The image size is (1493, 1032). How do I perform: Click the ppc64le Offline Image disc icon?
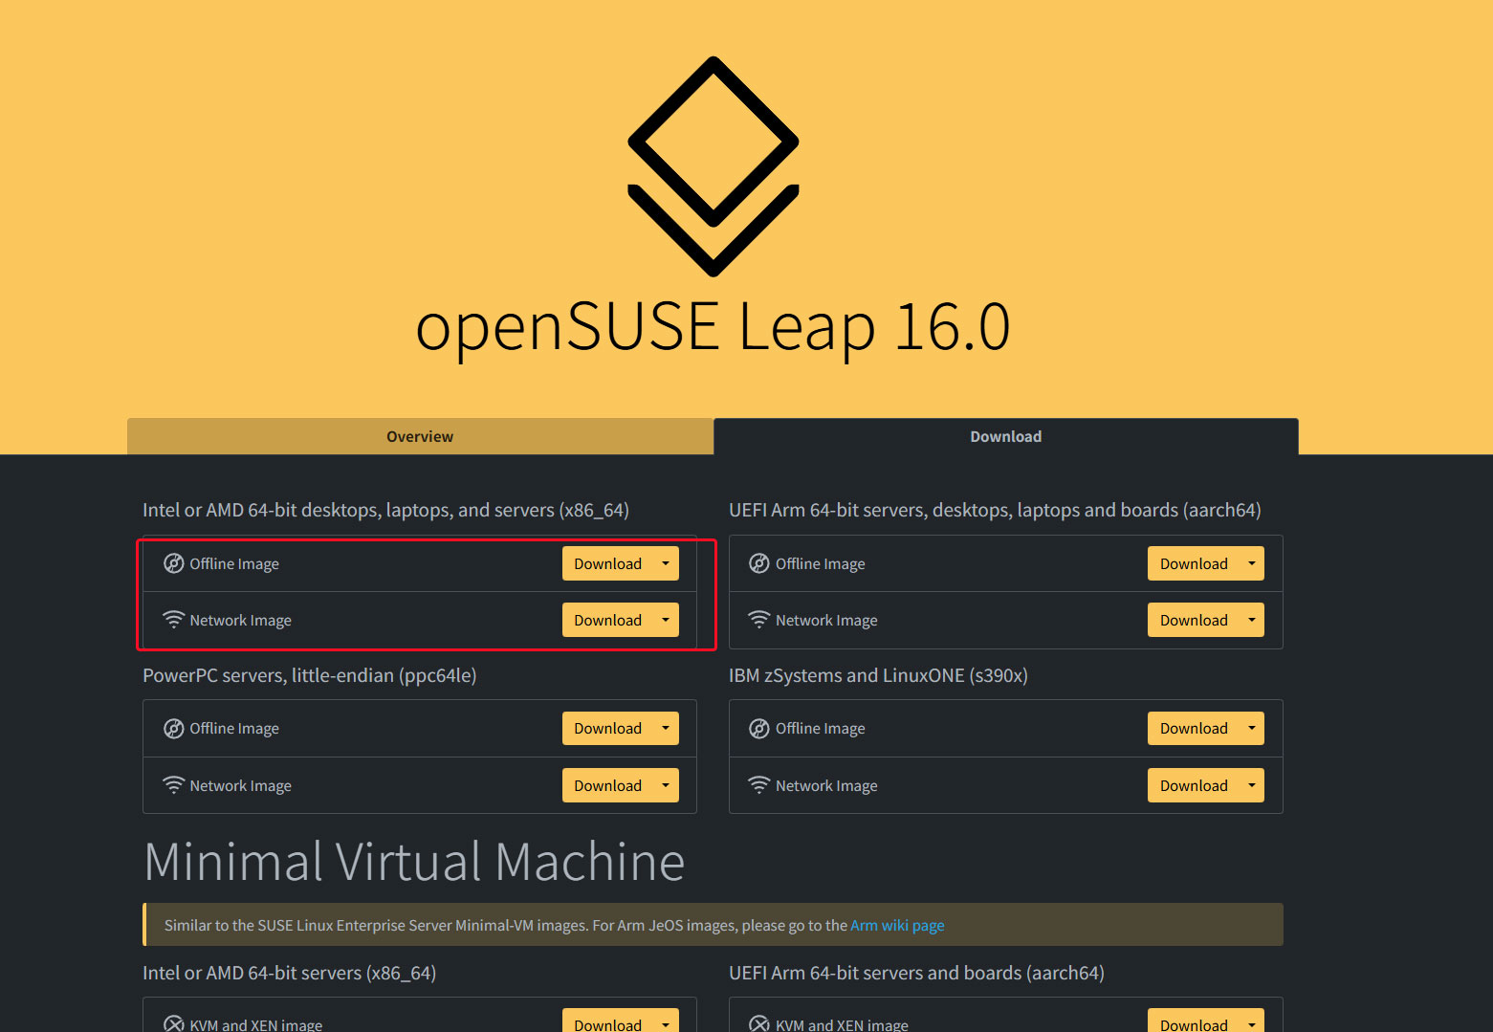[x=173, y=729]
